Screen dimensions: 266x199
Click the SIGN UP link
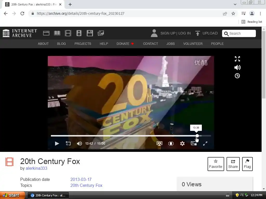pos(168,33)
